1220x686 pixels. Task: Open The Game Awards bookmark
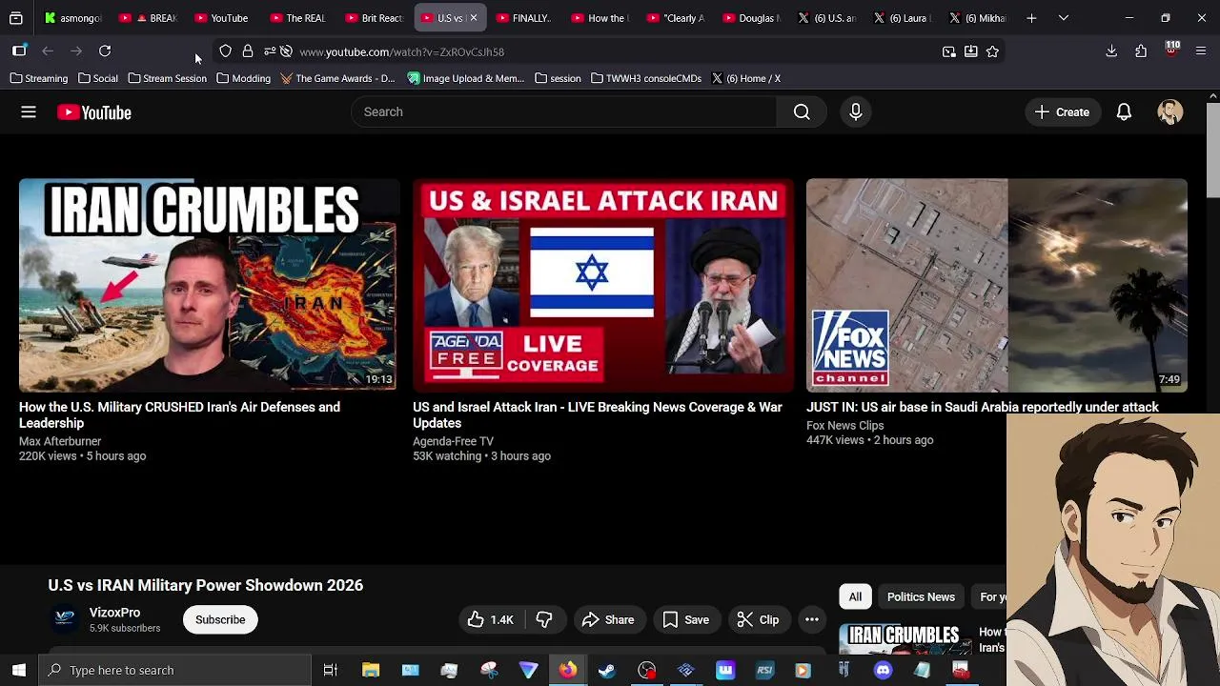pyautogui.click(x=337, y=78)
